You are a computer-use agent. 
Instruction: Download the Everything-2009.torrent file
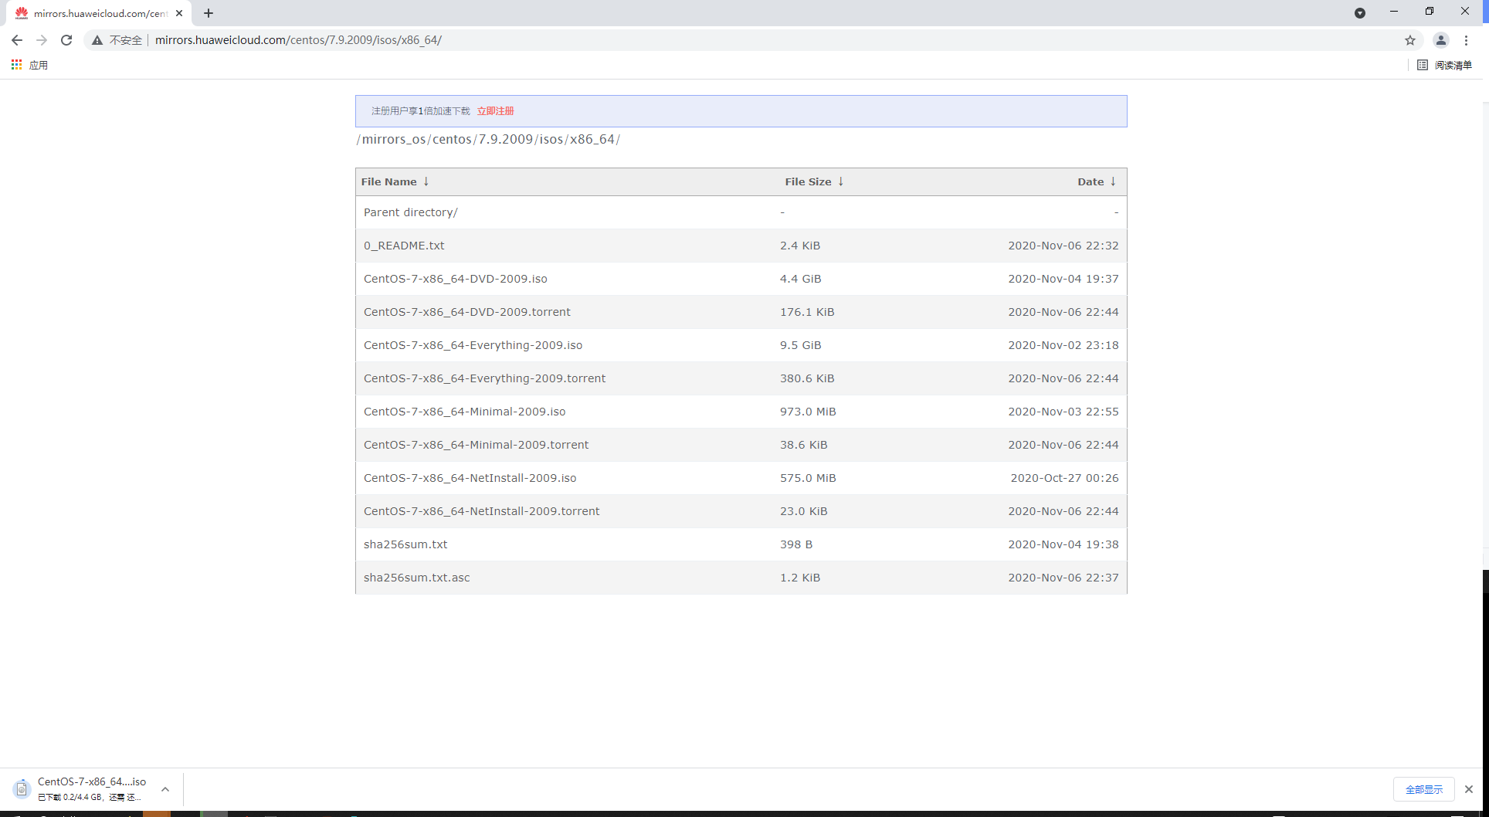click(485, 378)
